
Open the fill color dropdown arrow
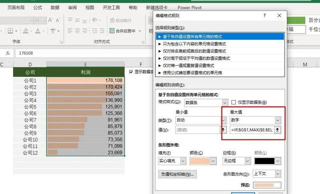(213, 161)
